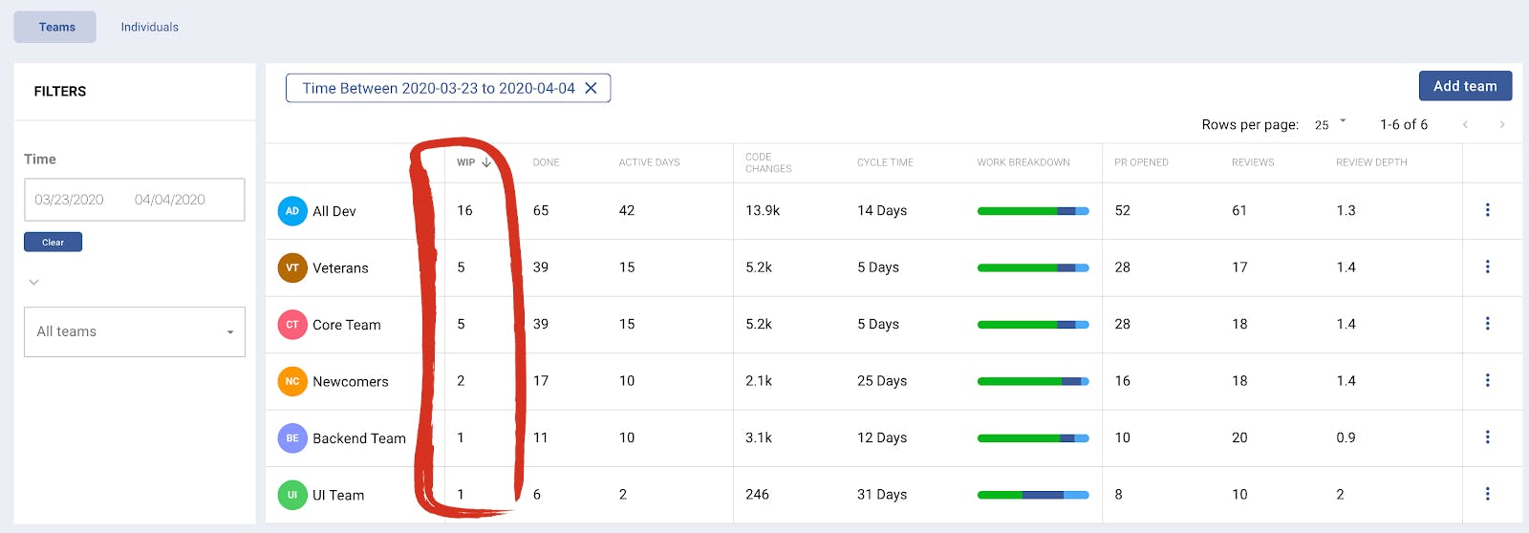Open the All Dev row three-dot menu
The width and height of the screenshot is (1529, 533).
(1487, 210)
